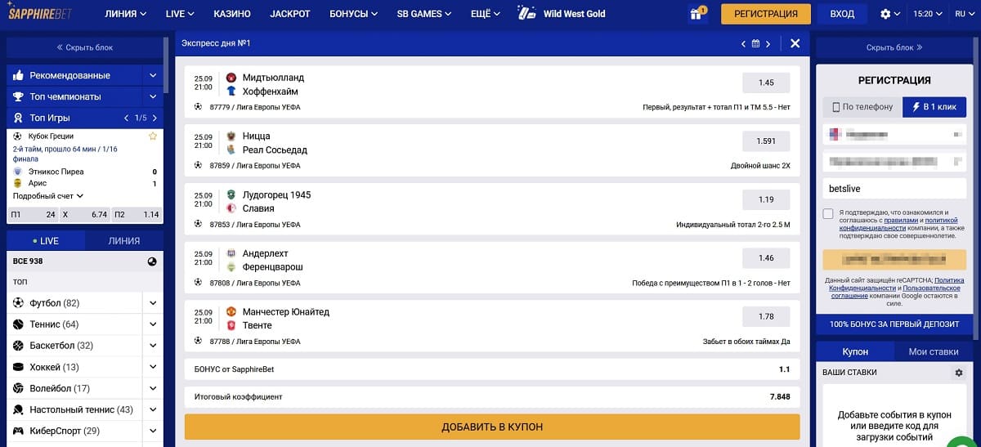981x447 pixels.
Task: Select По телефону registration method
Action: coord(862,107)
